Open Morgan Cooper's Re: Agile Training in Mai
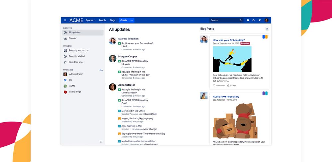Viewport: 332px width, 162px height. pyautogui.click(x=133, y=72)
